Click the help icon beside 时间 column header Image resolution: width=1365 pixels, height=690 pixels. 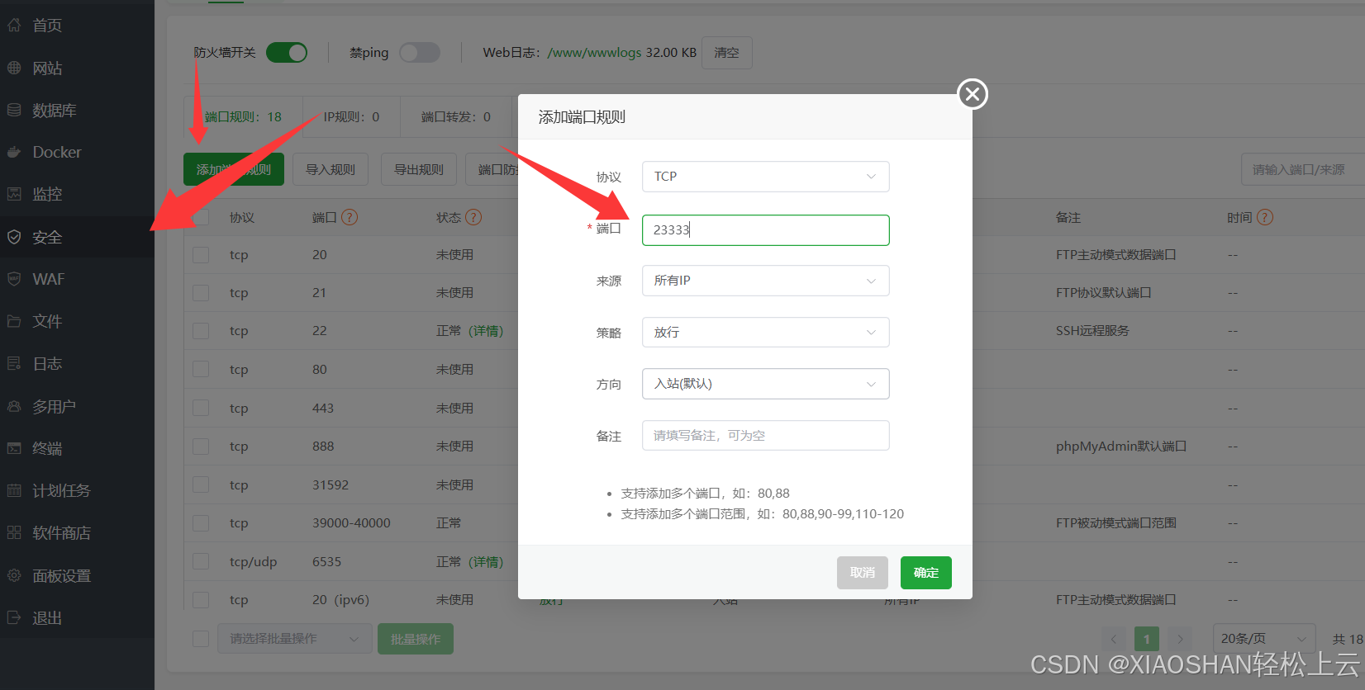click(1265, 217)
